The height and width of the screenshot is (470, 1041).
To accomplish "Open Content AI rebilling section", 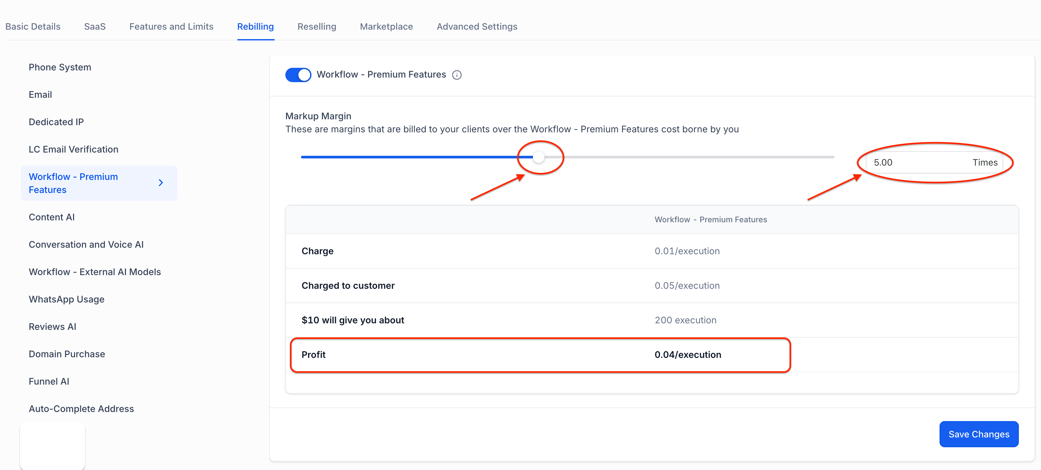I will coord(51,217).
